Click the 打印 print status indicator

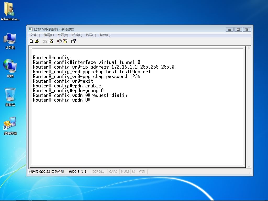pos(142,172)
